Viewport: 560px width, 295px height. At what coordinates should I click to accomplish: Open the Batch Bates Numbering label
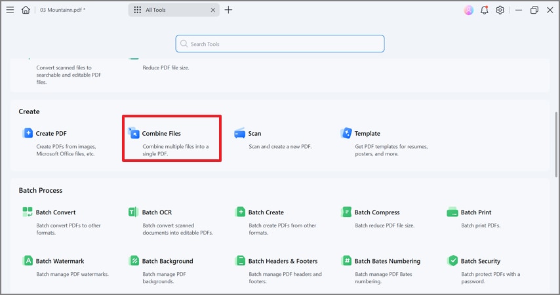click(388, 261)
